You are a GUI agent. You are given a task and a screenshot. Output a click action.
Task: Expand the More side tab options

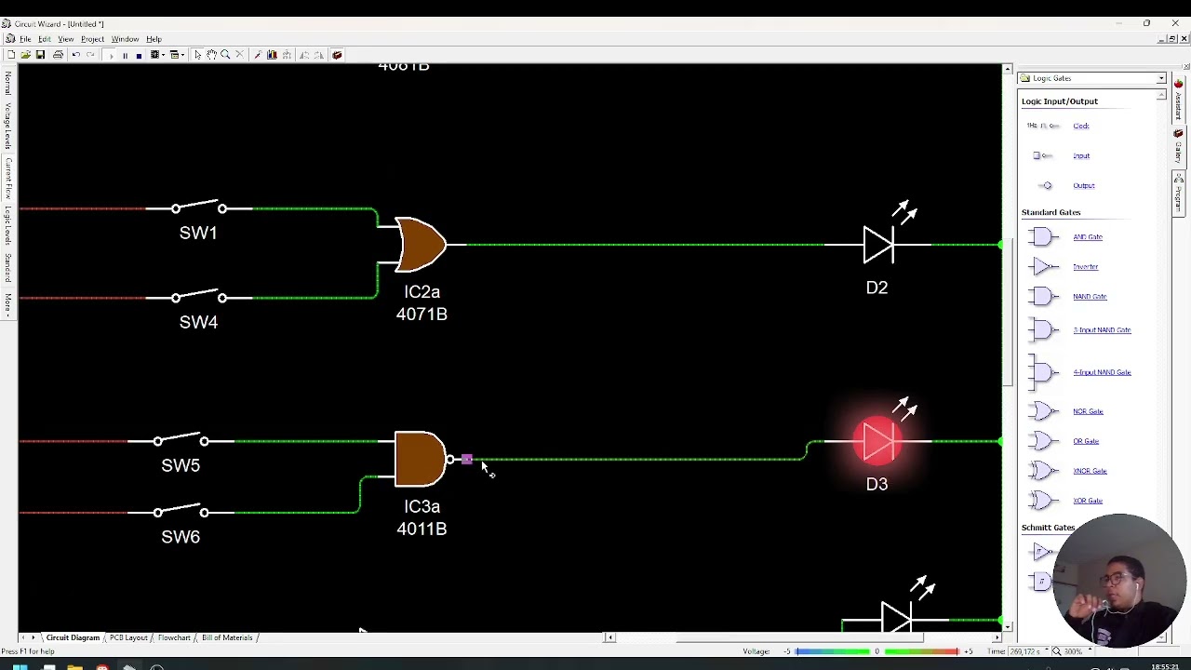[7, 303]
